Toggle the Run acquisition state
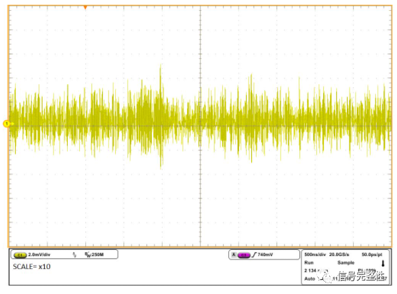The image size is (397, 294). [x=309, y=263]
